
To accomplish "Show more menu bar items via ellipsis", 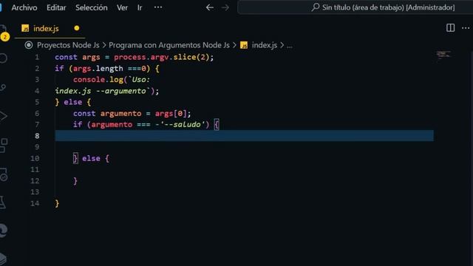I will pos(158,7).
